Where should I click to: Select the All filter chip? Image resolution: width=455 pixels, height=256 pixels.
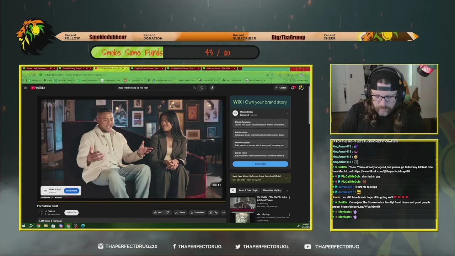click(x=233, y=191)
